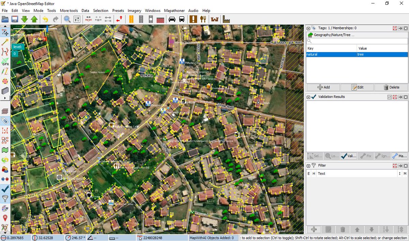Open the search (magnifier) toolbar icon
The image size is (409, 241).
click(x=67, y=19)
